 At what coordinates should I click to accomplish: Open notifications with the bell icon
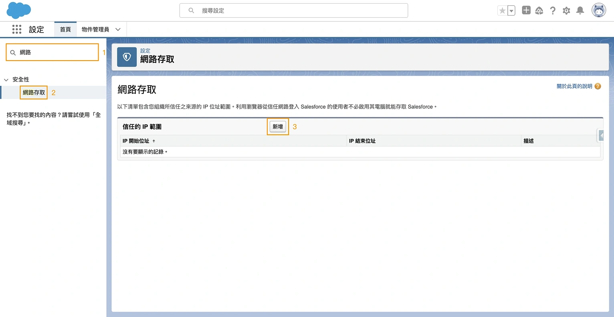tap(580, 10)
